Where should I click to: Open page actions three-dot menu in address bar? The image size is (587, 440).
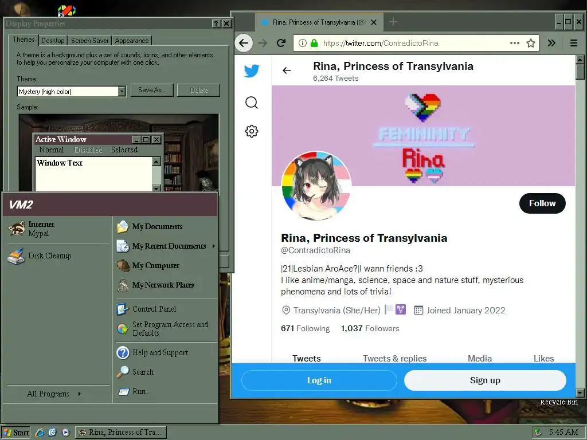[515, 43]
